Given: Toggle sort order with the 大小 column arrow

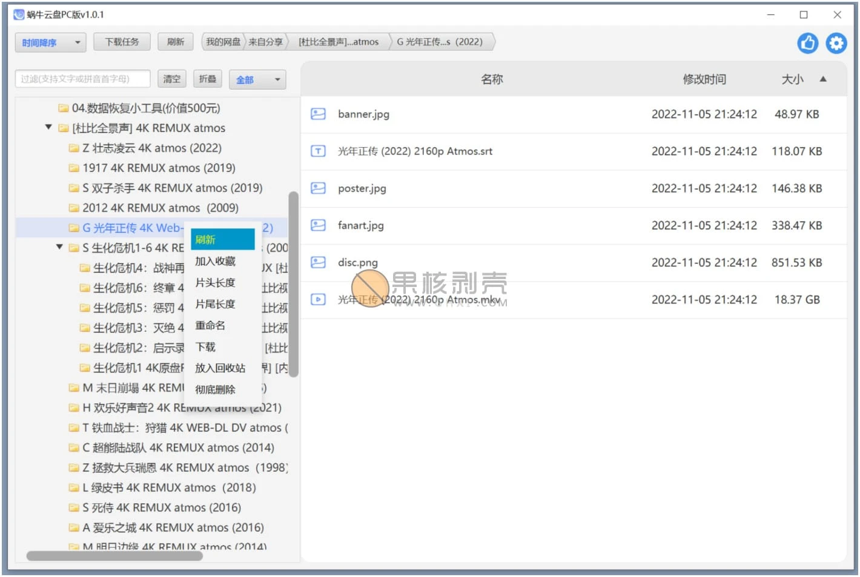Looking at the screenshot, I should tap(823, 79).
